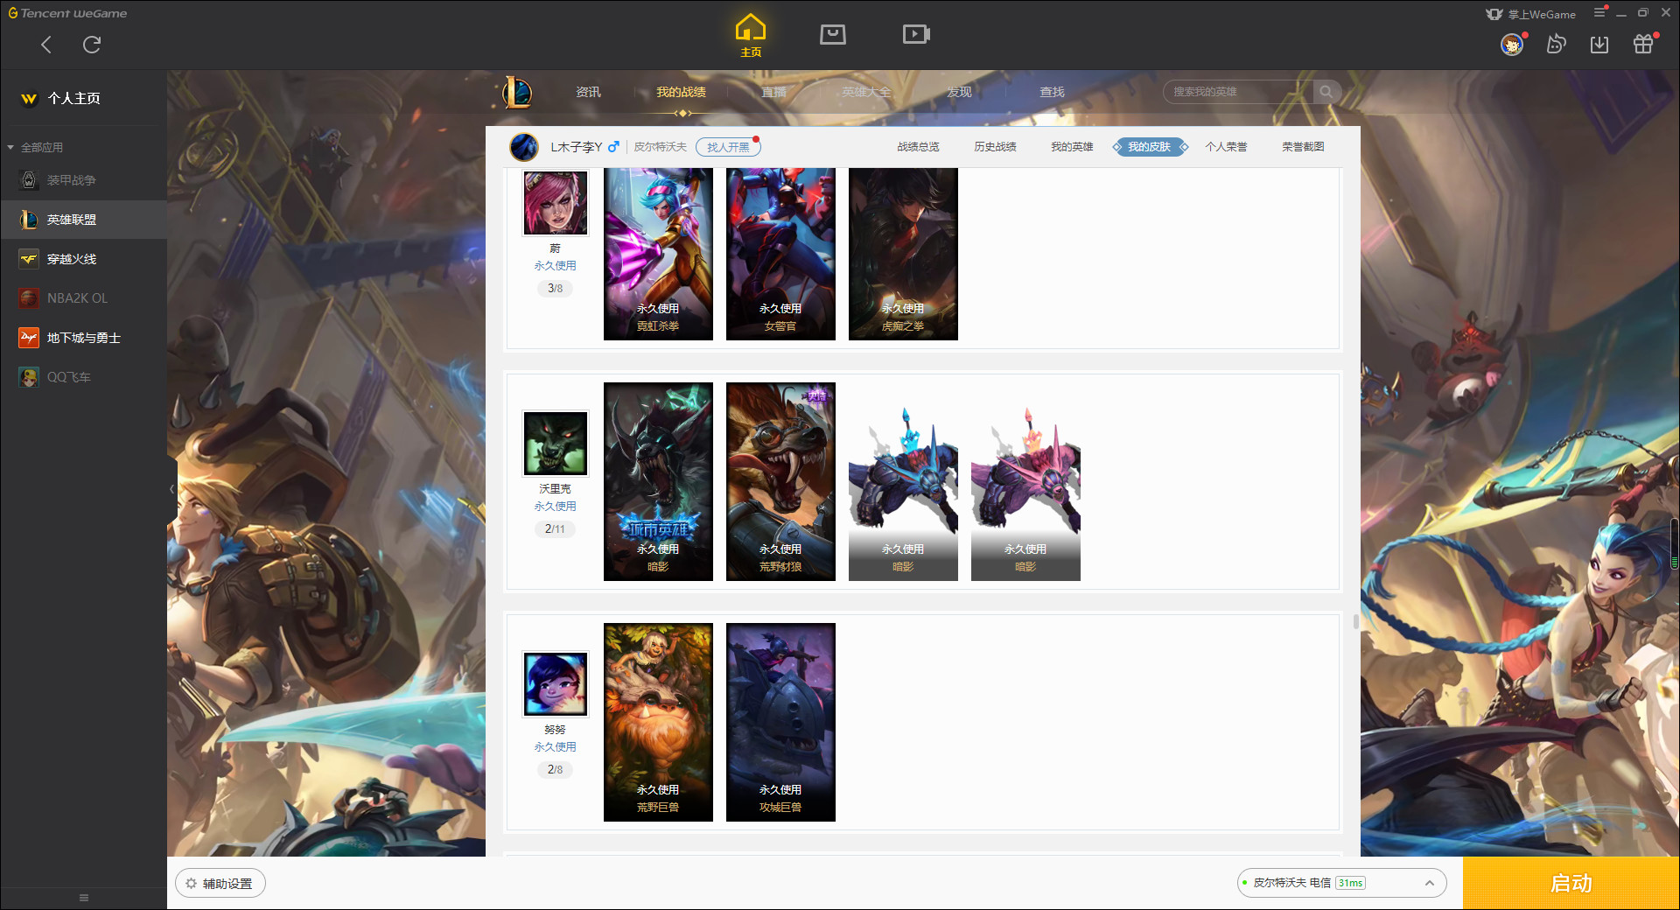Switch to 个人荣誉 sub-tab
Screen dimensions: 1680x910
pyautogui.click(x=1226, y=147)
